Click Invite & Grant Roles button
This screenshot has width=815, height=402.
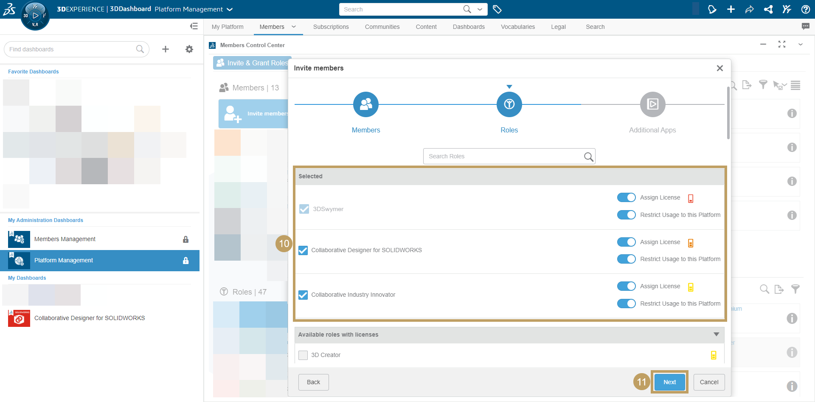click(252, 63)
